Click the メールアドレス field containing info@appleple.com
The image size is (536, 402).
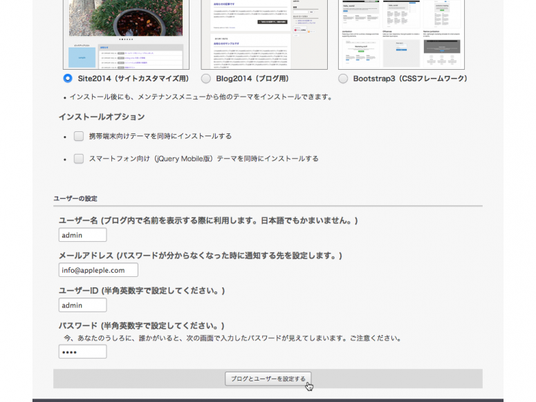click(x=98, y=270)
